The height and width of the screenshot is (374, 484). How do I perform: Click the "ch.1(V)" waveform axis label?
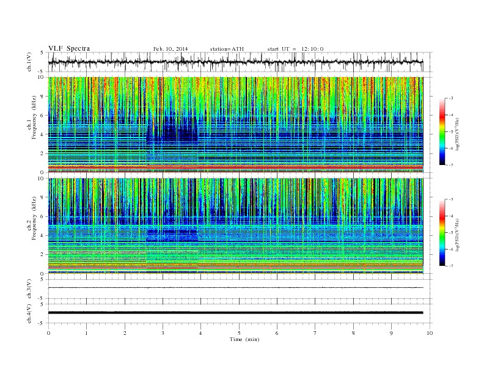click(x=29, y=62)
